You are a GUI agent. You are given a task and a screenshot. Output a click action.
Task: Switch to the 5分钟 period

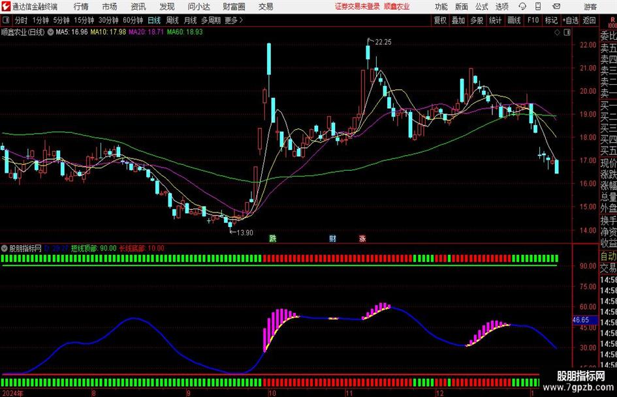point(61,20)
